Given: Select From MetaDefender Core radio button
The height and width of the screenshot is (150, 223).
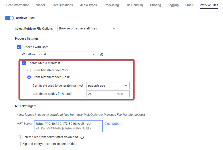Looking at the screenshot, I should click(29, 70).
